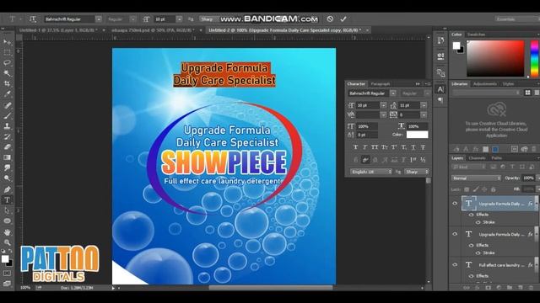The image size is (540, 303).
Task: Select the Crop tool
Action: [7, 84]
